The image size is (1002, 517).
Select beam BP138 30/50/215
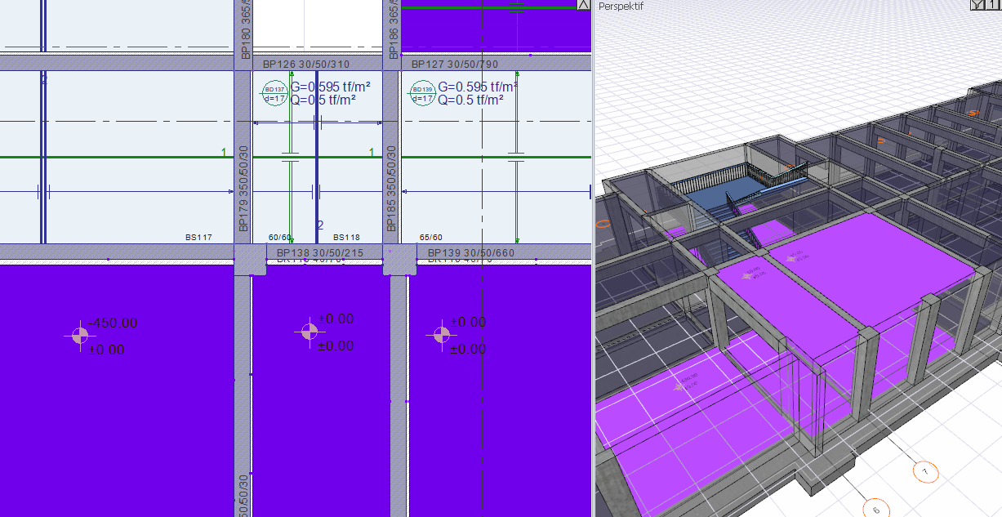pos(319,252)
